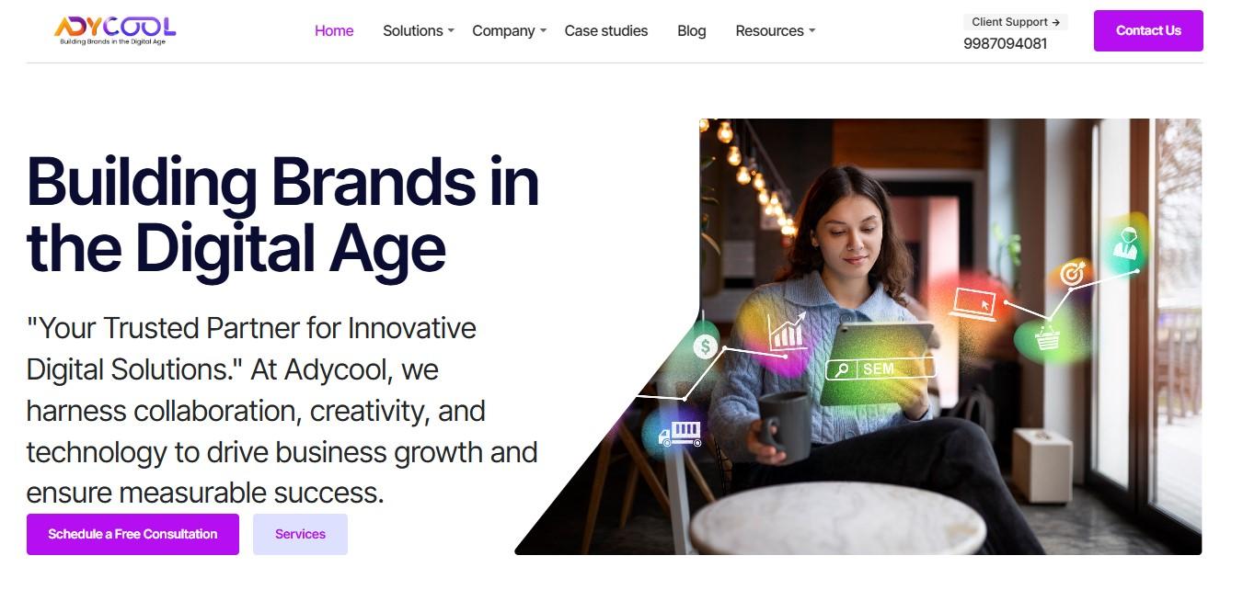Click the customer support person icon

pos(1124,244)
